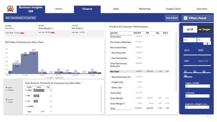Select quarter Q1
217x122 pixels.
click(x=188, y=71)
